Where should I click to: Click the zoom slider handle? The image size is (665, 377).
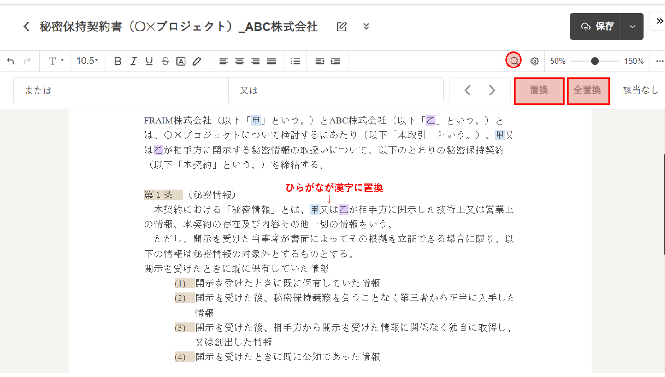(595, 61)
